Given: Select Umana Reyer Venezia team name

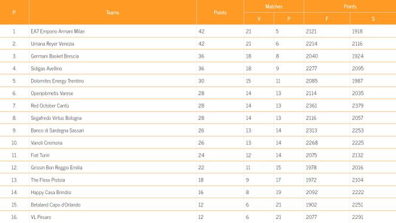Looking at the screenshot, I should [x=53, y=44].
